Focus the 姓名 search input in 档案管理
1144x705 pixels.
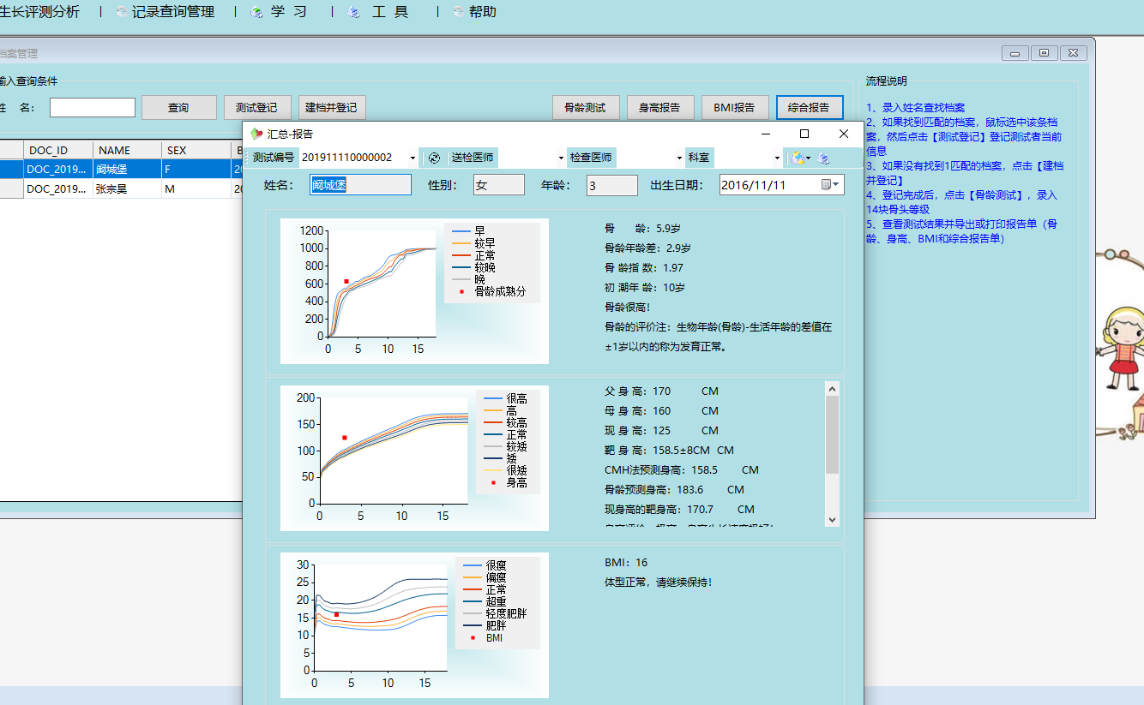click(93, 108)
